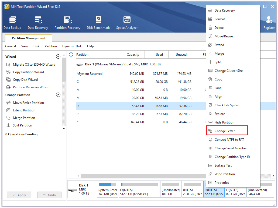
Task: Collapse the Change Partition section chevron
Action: pyautogui.click(x=58, y=95)
